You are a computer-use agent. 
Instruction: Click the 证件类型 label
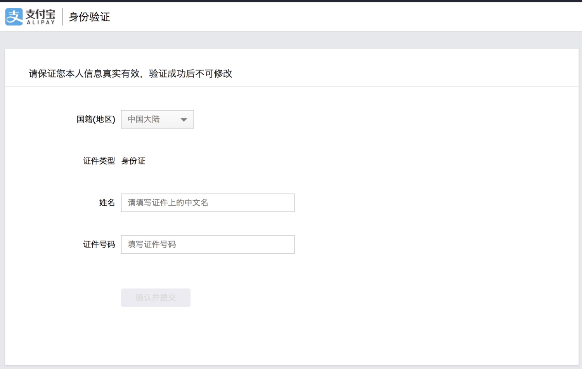click(x=99, y=161)
